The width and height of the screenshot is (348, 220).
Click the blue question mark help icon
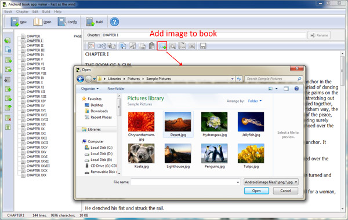pyautogui.click(x=114, y=22)
